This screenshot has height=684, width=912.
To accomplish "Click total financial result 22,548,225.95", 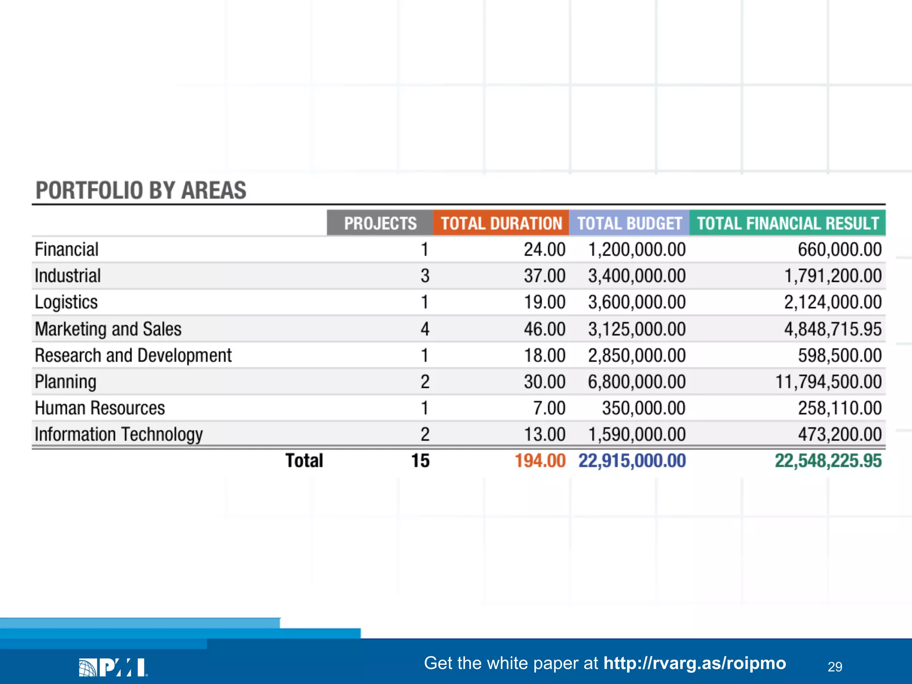I will click(828, 460).
